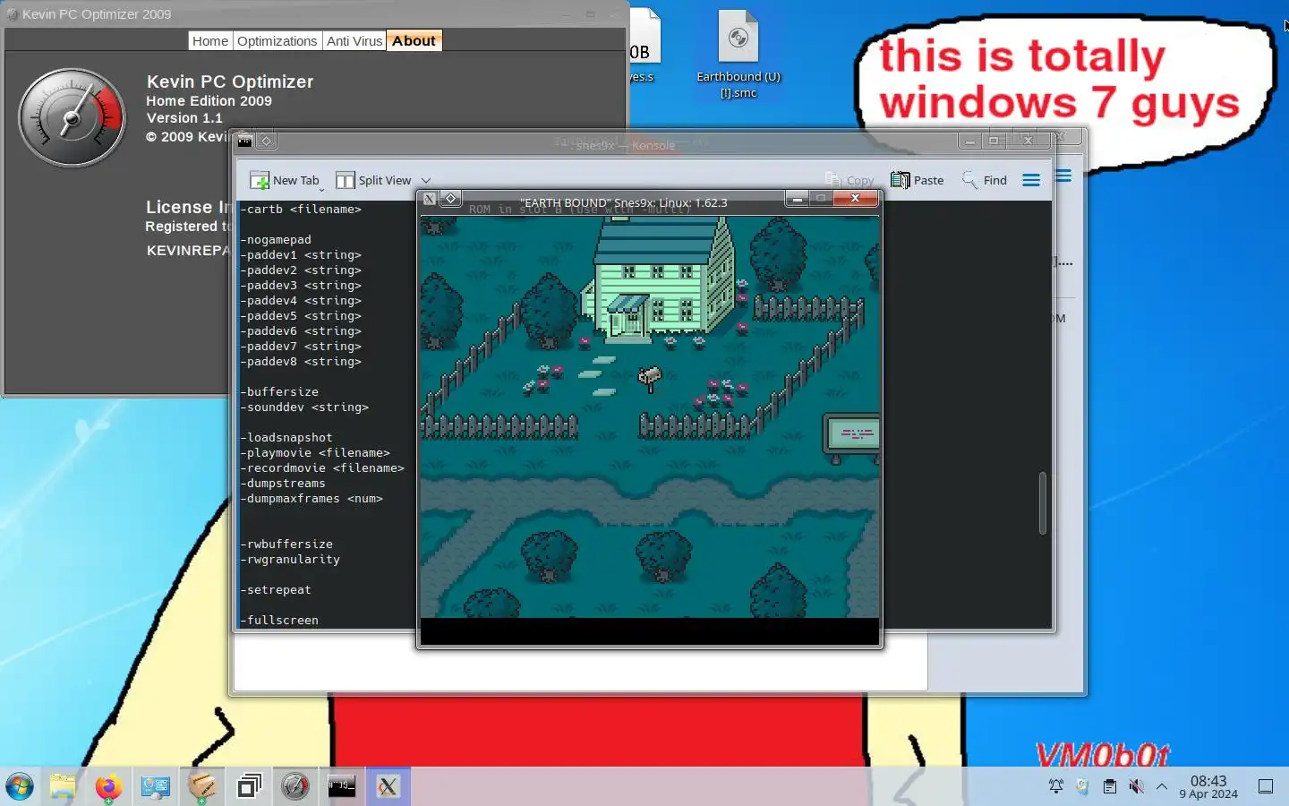Click the "-dumpmaxframes <num>" line in Konsole
1289x806 pixels.
[x=312, y=498]
